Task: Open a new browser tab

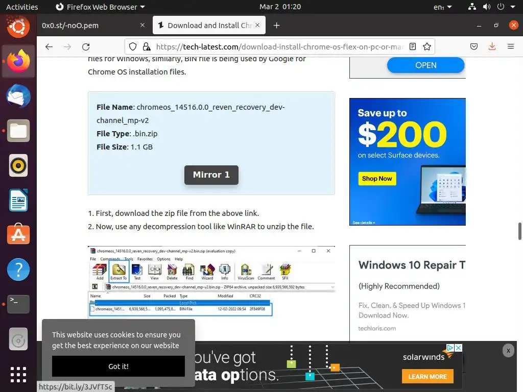Action: tap(276, 26)
